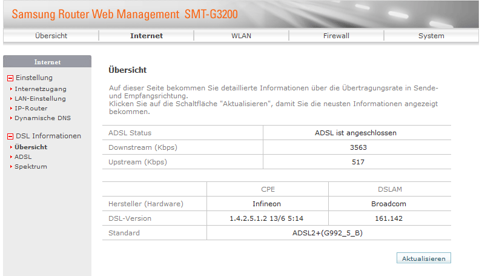Click the gray Internet sidebar header
This screenshot has height=276, width=482.
[47, 62]
